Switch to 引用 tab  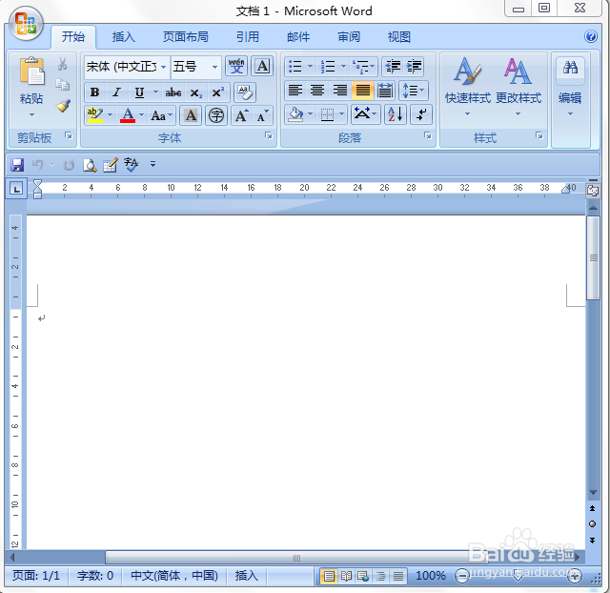pos(248,37)
